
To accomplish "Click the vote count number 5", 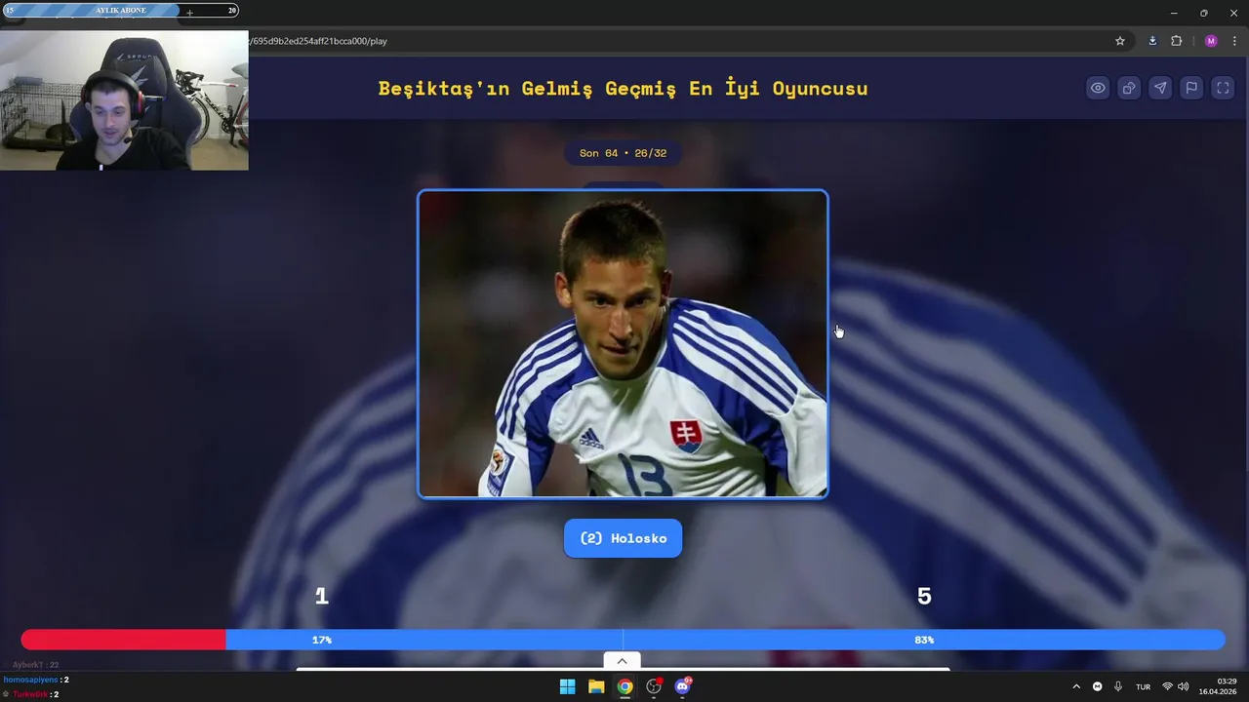I will point(924,596).
